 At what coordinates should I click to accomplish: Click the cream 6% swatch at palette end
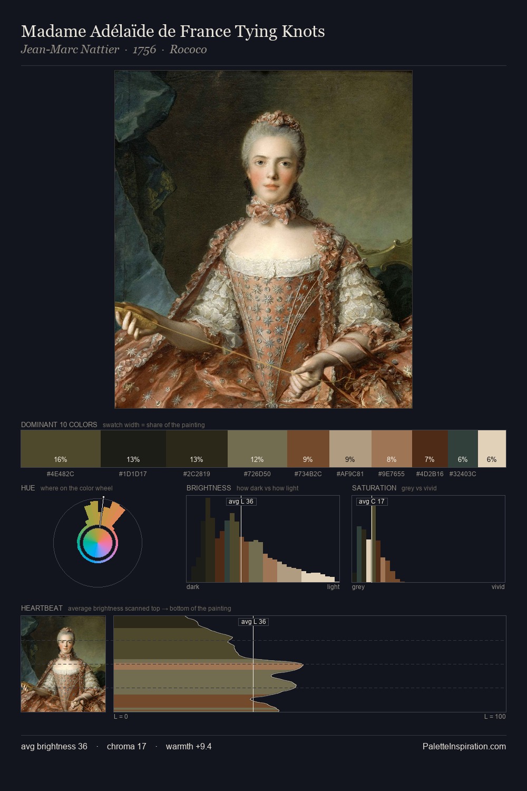click(492, 449)
